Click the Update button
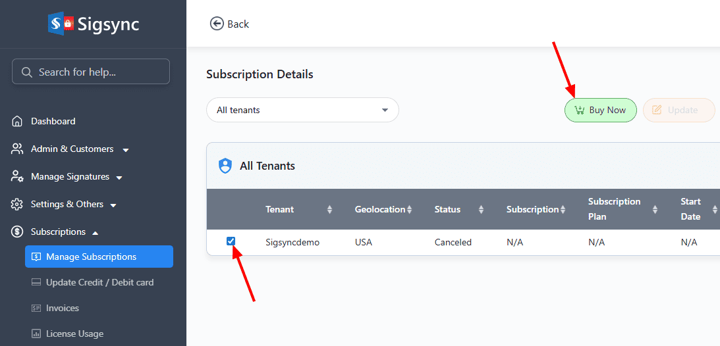Screen dimensions: 720x346 pos(678,110)
